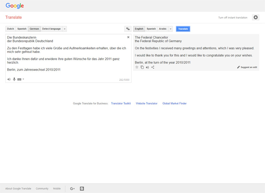Screen dimensions: 265x193
Task: Choose Spanish as target language
Action: point(151,29)
